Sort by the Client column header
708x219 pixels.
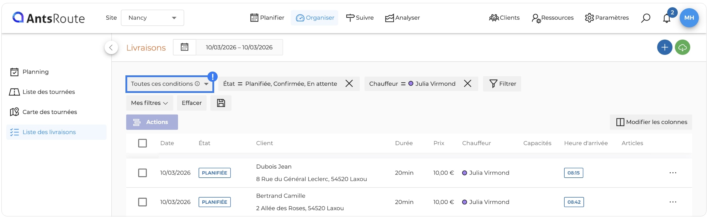264,143
